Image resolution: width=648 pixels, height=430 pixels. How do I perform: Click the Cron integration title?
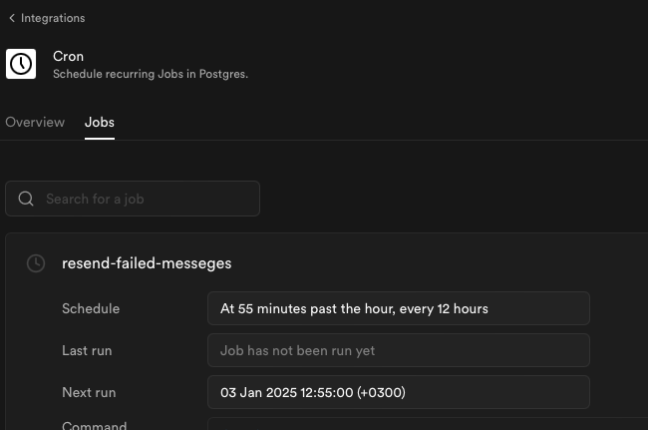(68, 56)
